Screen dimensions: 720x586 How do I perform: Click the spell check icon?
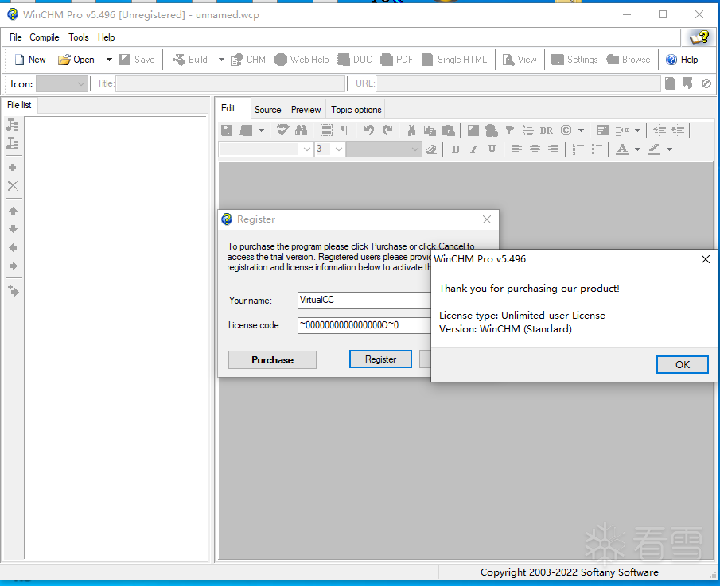pyautogui.click(x=283, y=130)
